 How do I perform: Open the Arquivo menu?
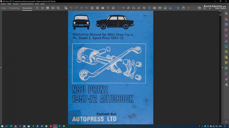pyautogui.click(x=3, y=4)
